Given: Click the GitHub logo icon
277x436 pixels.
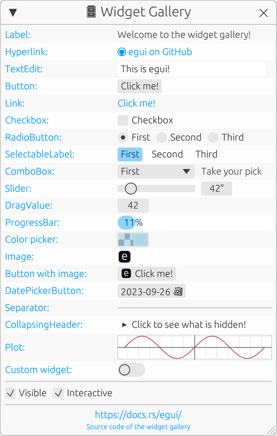Looking at the screenshot, I should pyautogui.click(x=122, y=52).
